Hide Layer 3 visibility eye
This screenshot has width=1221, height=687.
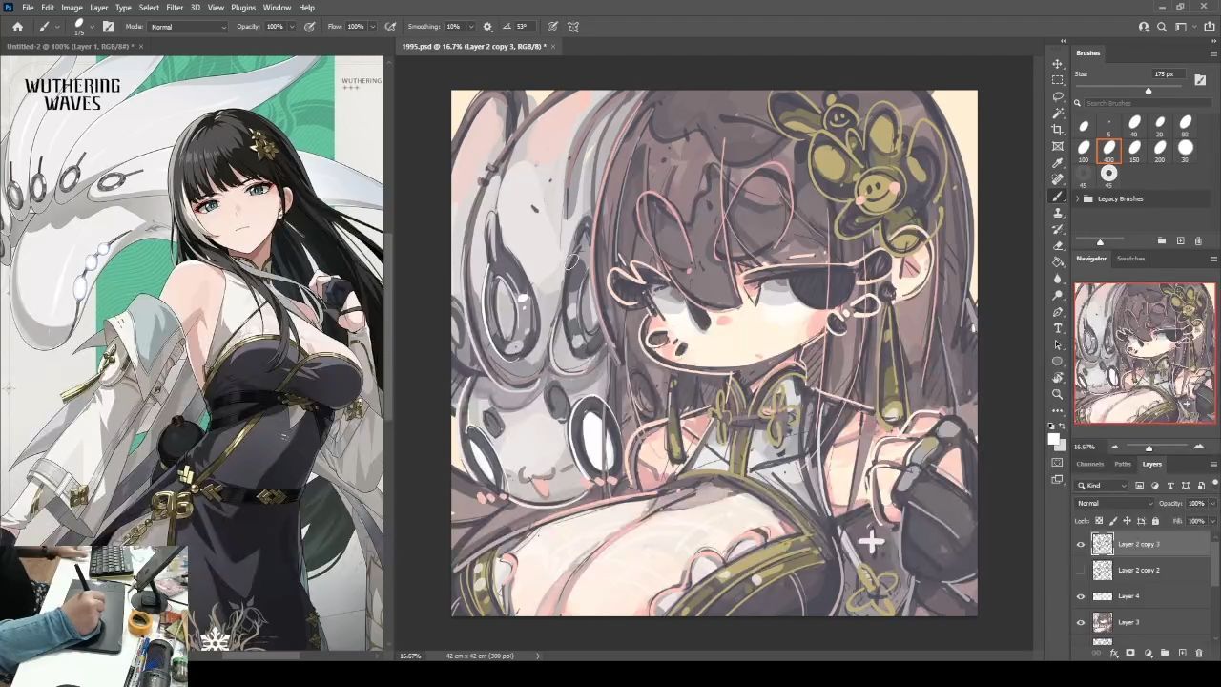(1081, 622)
